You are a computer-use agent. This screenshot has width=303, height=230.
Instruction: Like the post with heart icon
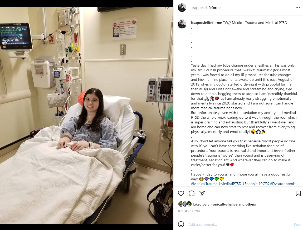tap(181, 193)
